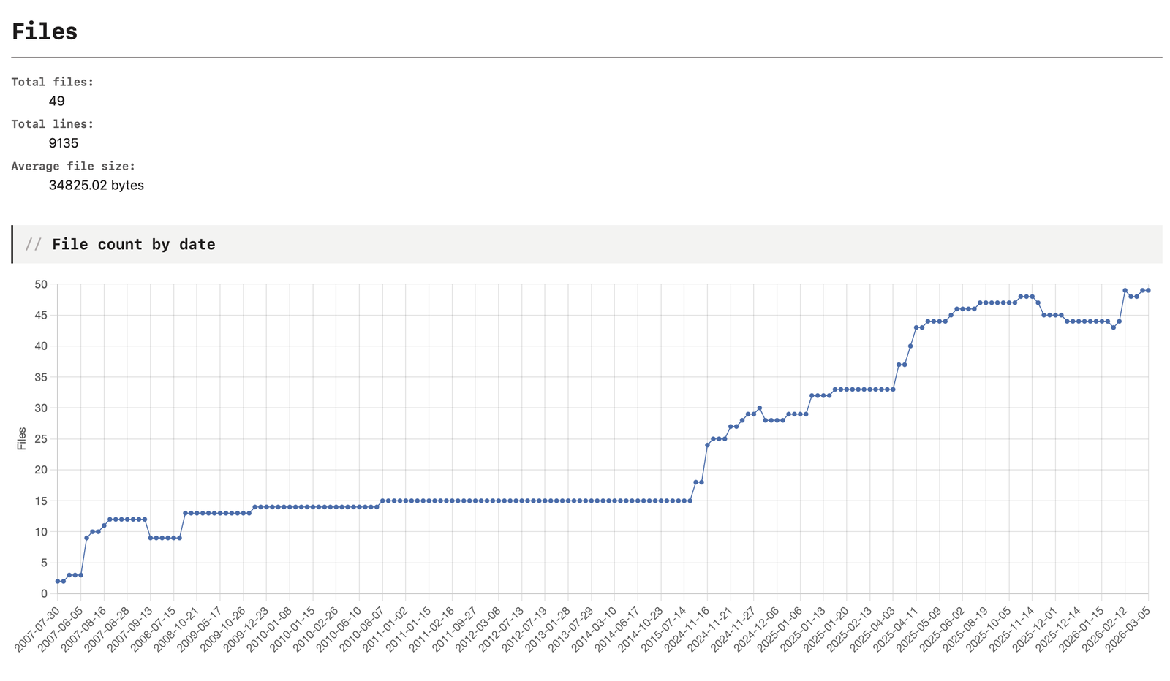The image size is (1170, 681).
Task: Select the 2024-11-16 x-axis date label
Action: pos(686,629)
